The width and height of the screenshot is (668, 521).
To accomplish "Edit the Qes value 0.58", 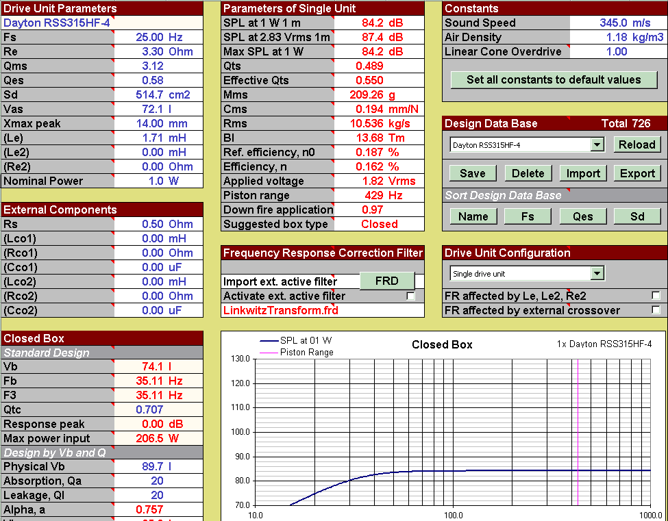I will [x=158, y=81].
